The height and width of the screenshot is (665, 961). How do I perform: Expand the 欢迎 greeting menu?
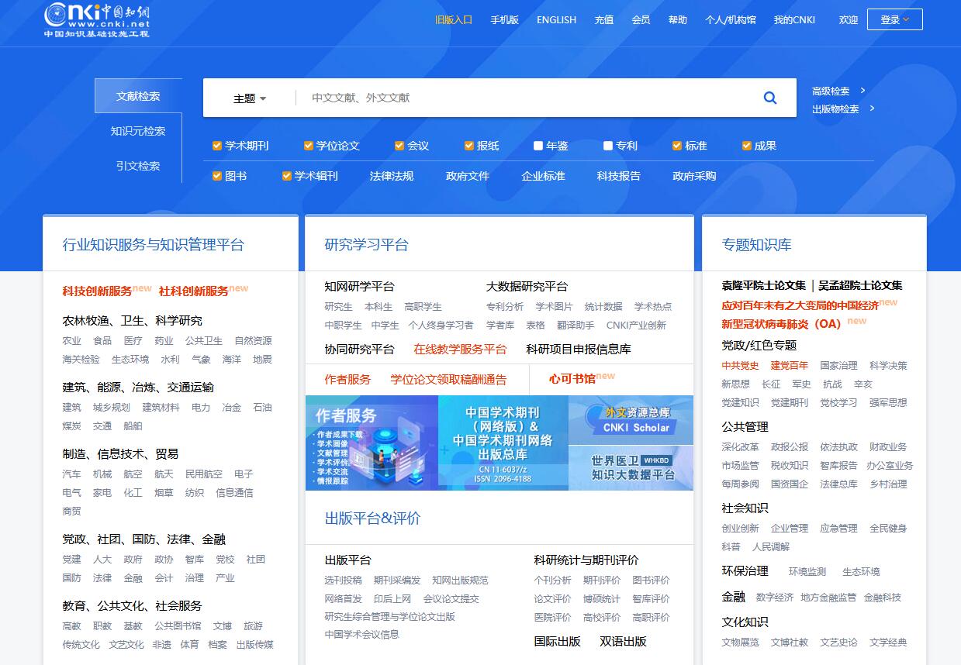coord(848,19)
